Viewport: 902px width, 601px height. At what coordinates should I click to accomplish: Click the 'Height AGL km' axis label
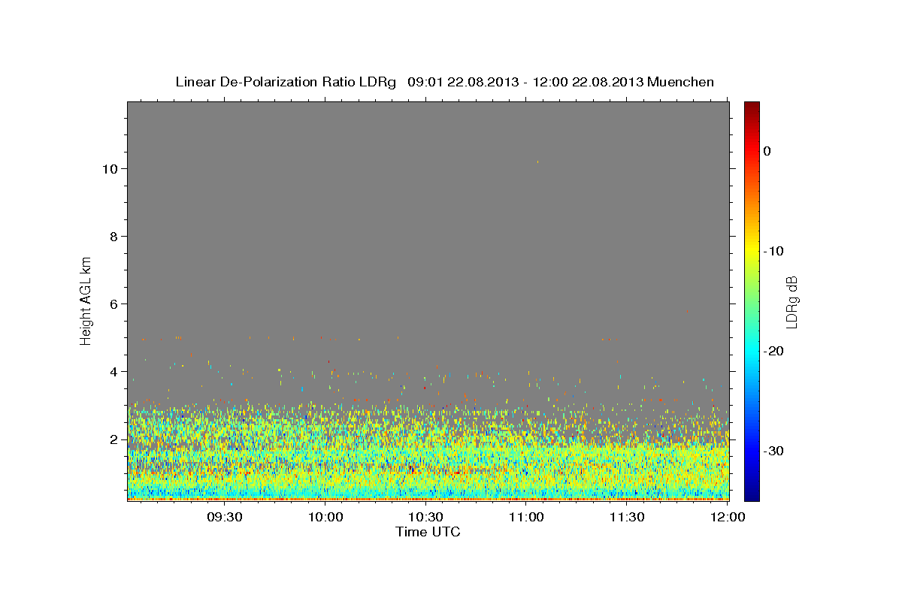pos(86,300)
